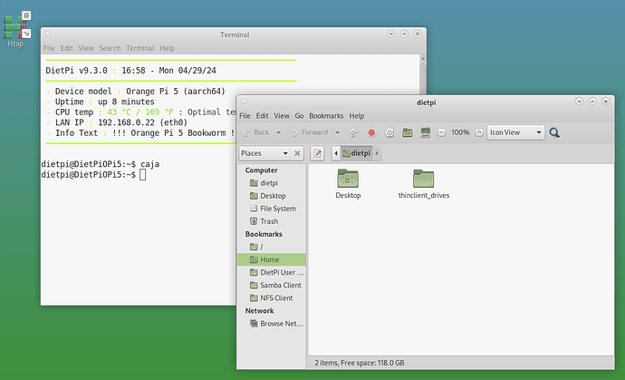Close the Places side pane
The width and height of the screenshot is (625, 380).
click(297, 153)
